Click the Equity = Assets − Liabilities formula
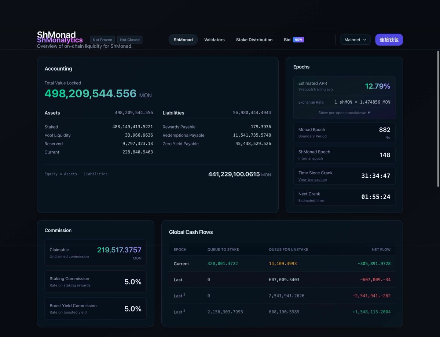 coord(76,174)
